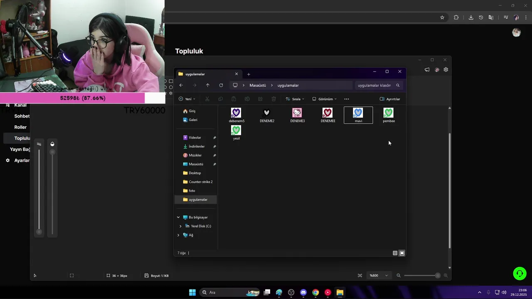Open the round channel avatar below Chrome toolbar
Viewport: 532px width, 299px height.
(x=517, y=33)
